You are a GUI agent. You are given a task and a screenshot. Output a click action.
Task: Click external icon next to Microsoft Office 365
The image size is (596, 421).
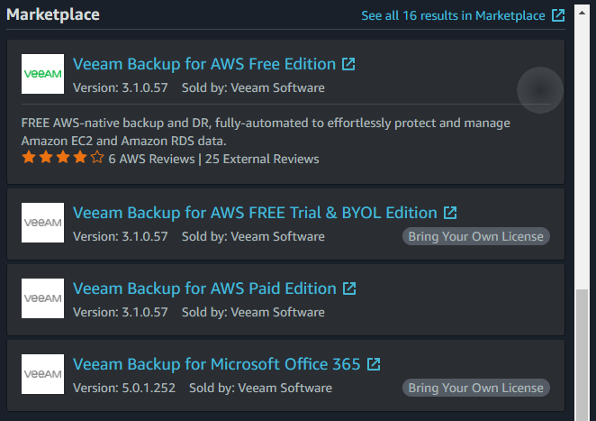pyautogui.click(x=374, y=364)
